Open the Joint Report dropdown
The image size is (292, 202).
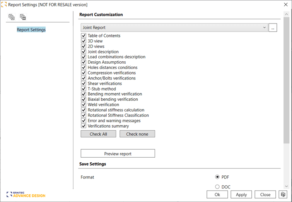coord(174,28)
